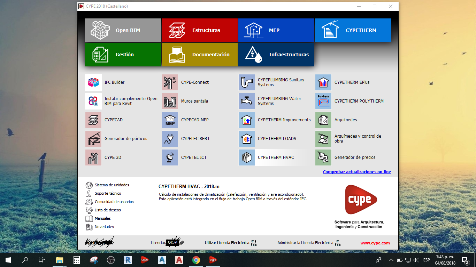Screen dimensions: 476x267
Task: Click the Muros pantalla icon
Action: point(170,101)
